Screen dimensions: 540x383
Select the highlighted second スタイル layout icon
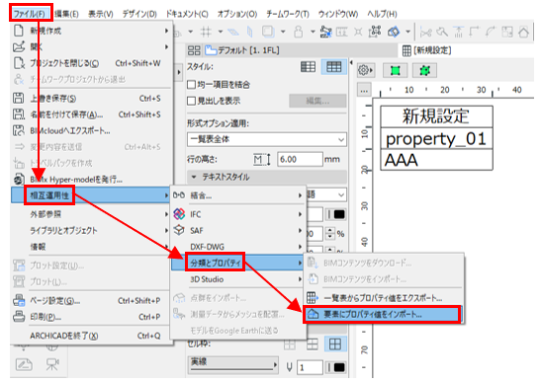[x=333, y=67]
